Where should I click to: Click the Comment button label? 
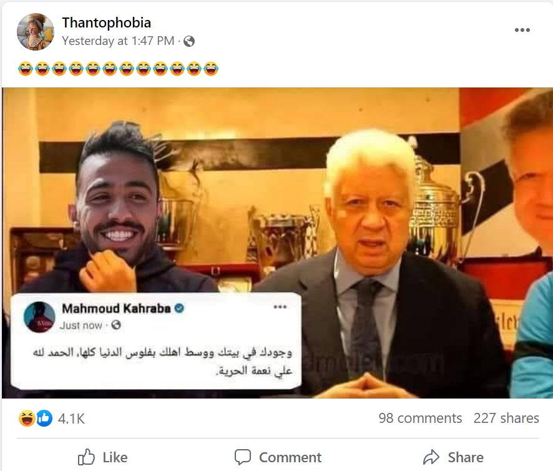click(x=290, y=458)
